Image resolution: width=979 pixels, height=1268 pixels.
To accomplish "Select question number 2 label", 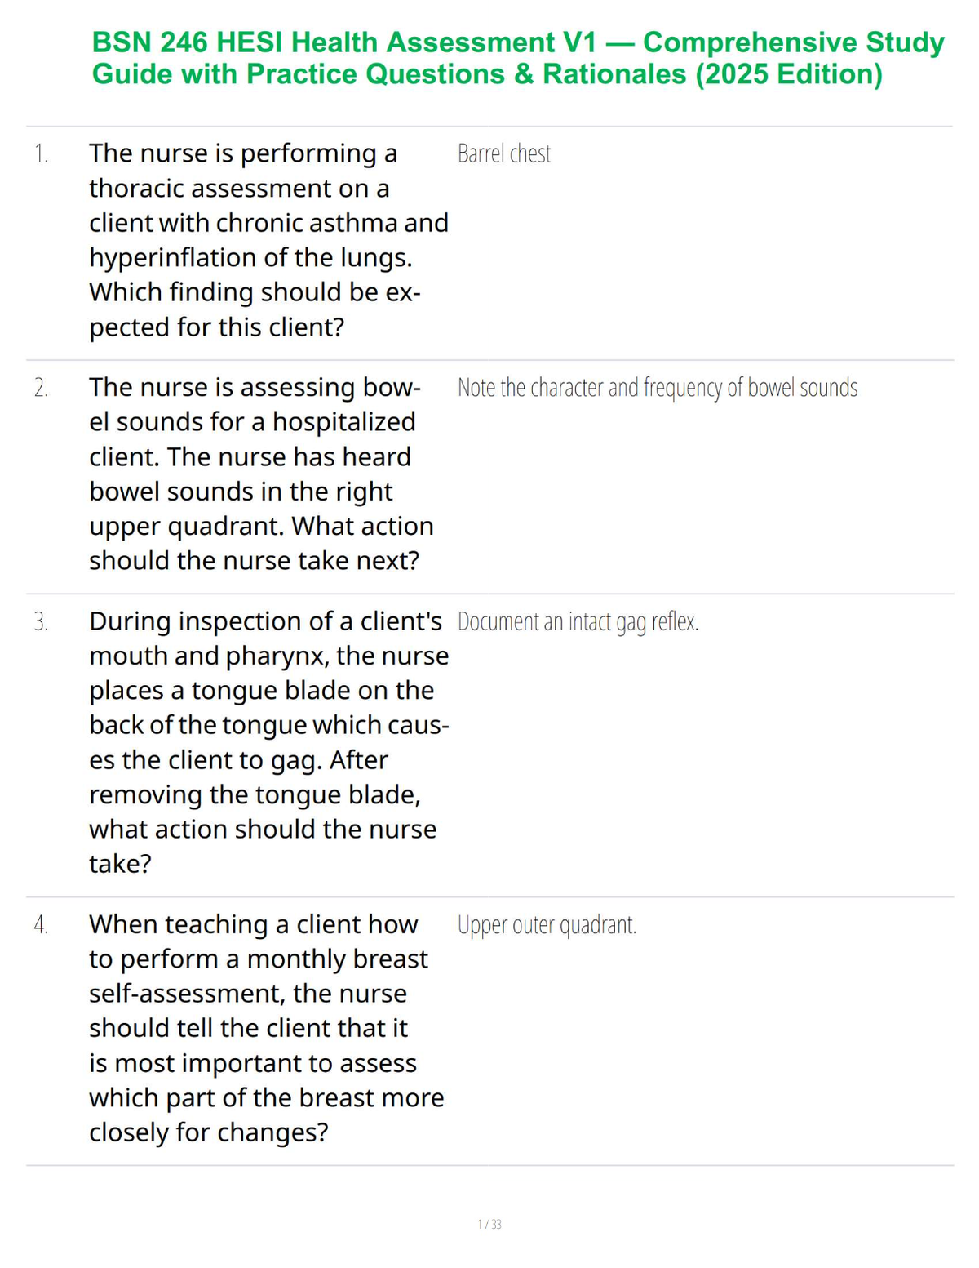I will [x=42, y=388].
